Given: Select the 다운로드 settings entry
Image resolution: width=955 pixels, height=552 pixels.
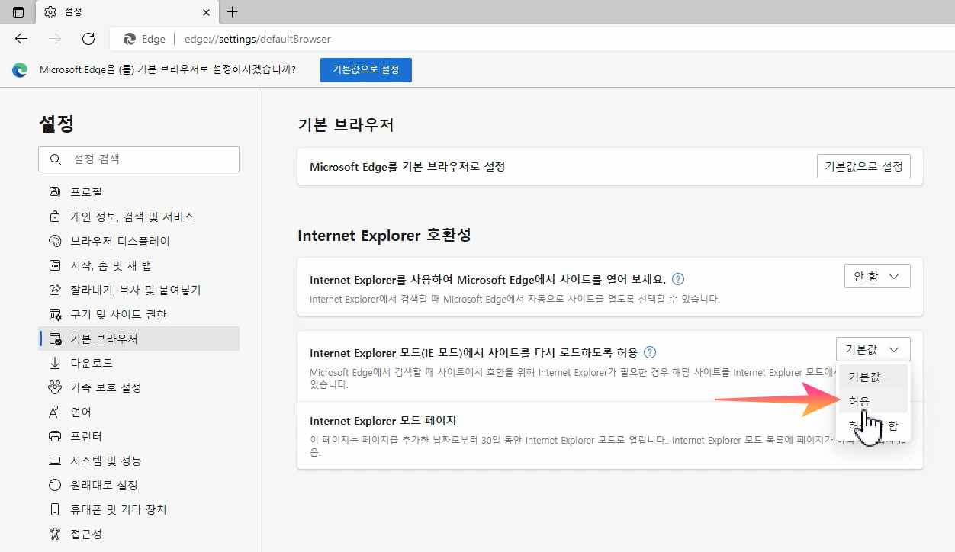Looking at the screenshot, I should point(139,363).
